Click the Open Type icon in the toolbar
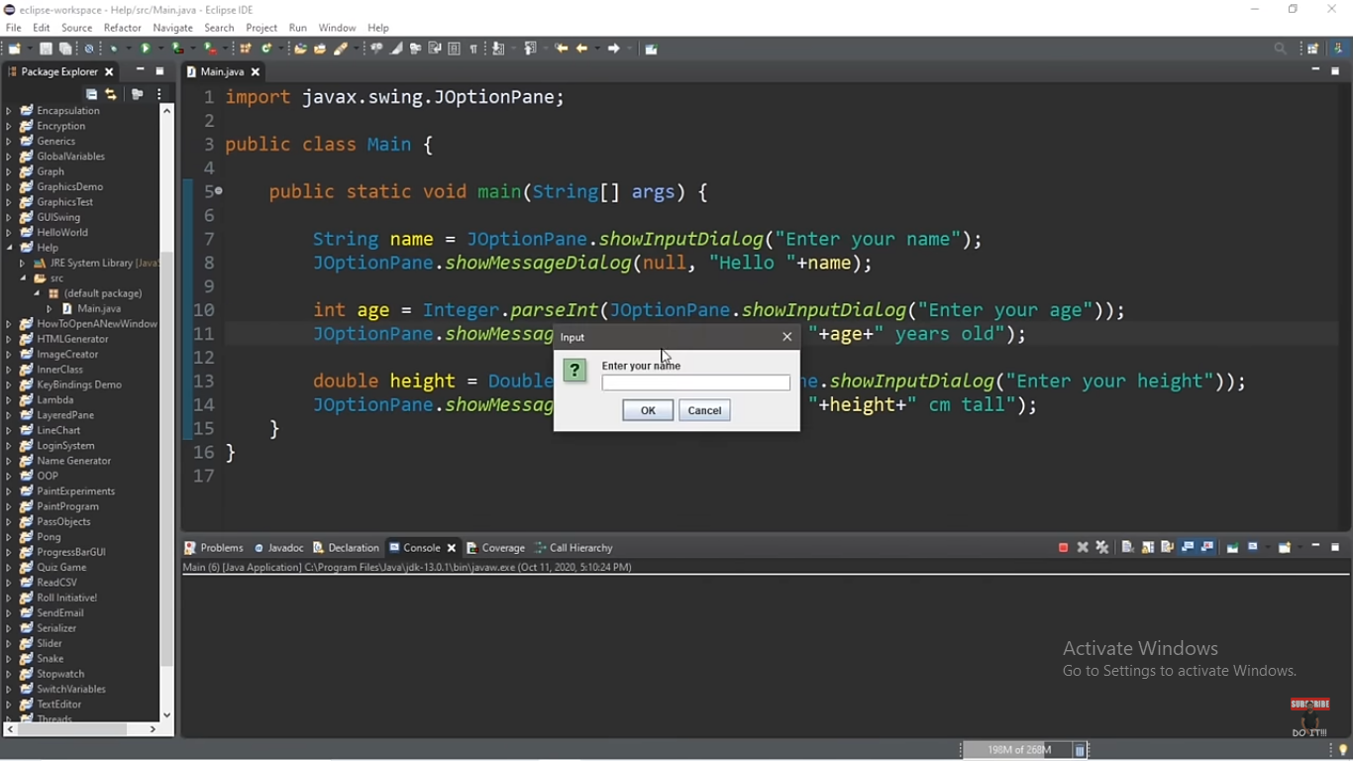The height and width of the screenshot is (761, 1353). click(300, 49)
